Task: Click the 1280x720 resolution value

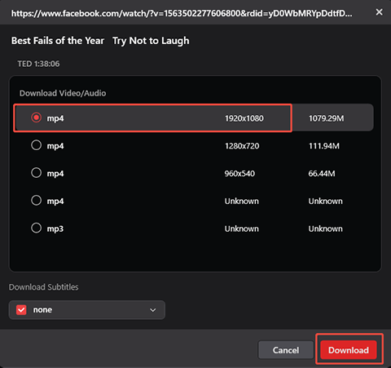Action: [242, 146]
